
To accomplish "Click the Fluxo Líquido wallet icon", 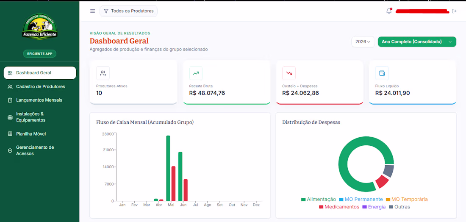I will 382,73.
